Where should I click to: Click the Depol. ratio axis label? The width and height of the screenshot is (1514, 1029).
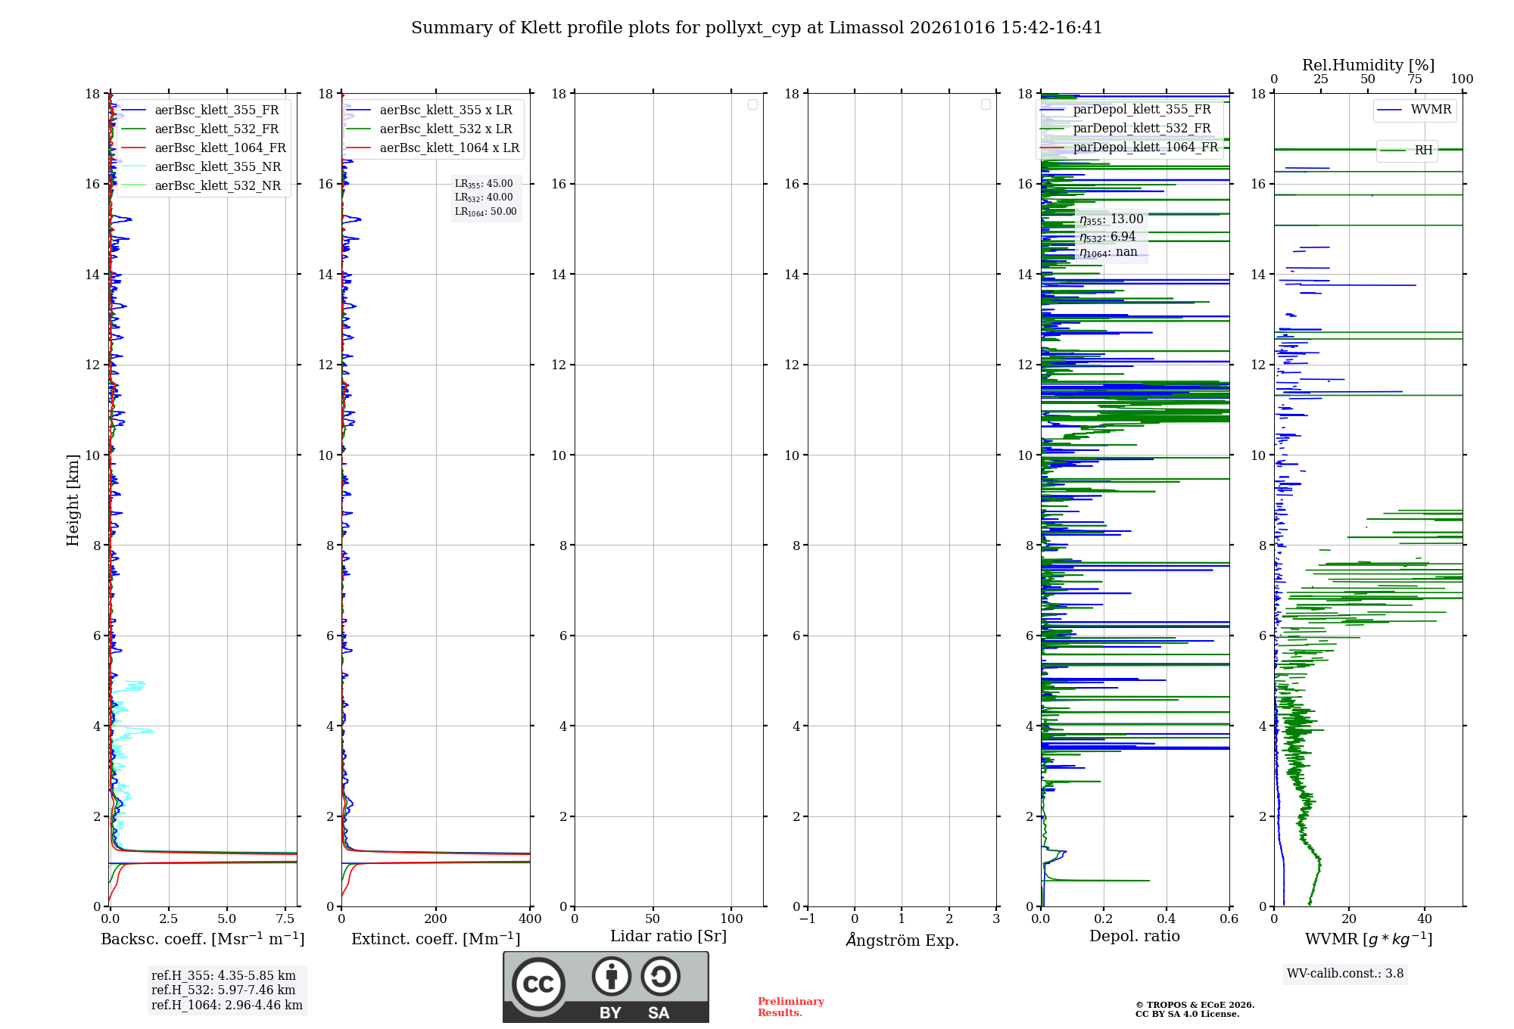pyautogui.click(x=1135, y=937)
